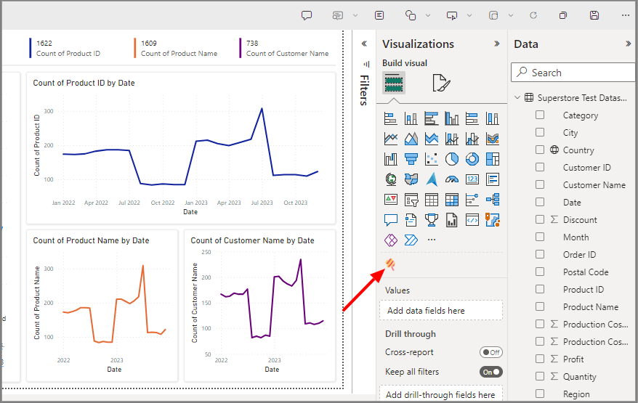The image size is (638, 403).
Task: Collapse the Superstore Test Dataset table
Action: 517,97
